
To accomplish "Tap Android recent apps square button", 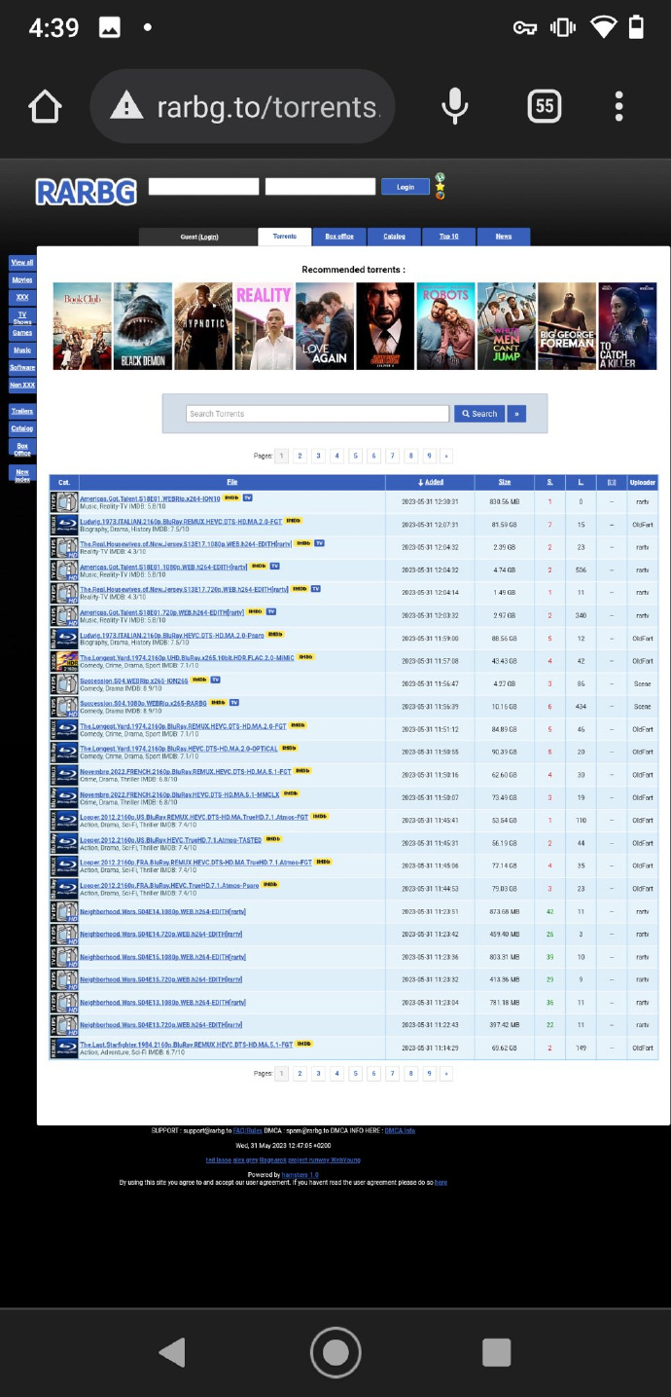I will (x=497, y=1351).
